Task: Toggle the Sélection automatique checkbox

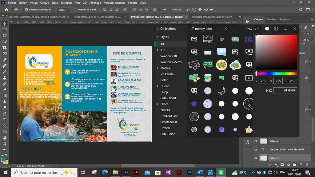Action: click(26, 10)
